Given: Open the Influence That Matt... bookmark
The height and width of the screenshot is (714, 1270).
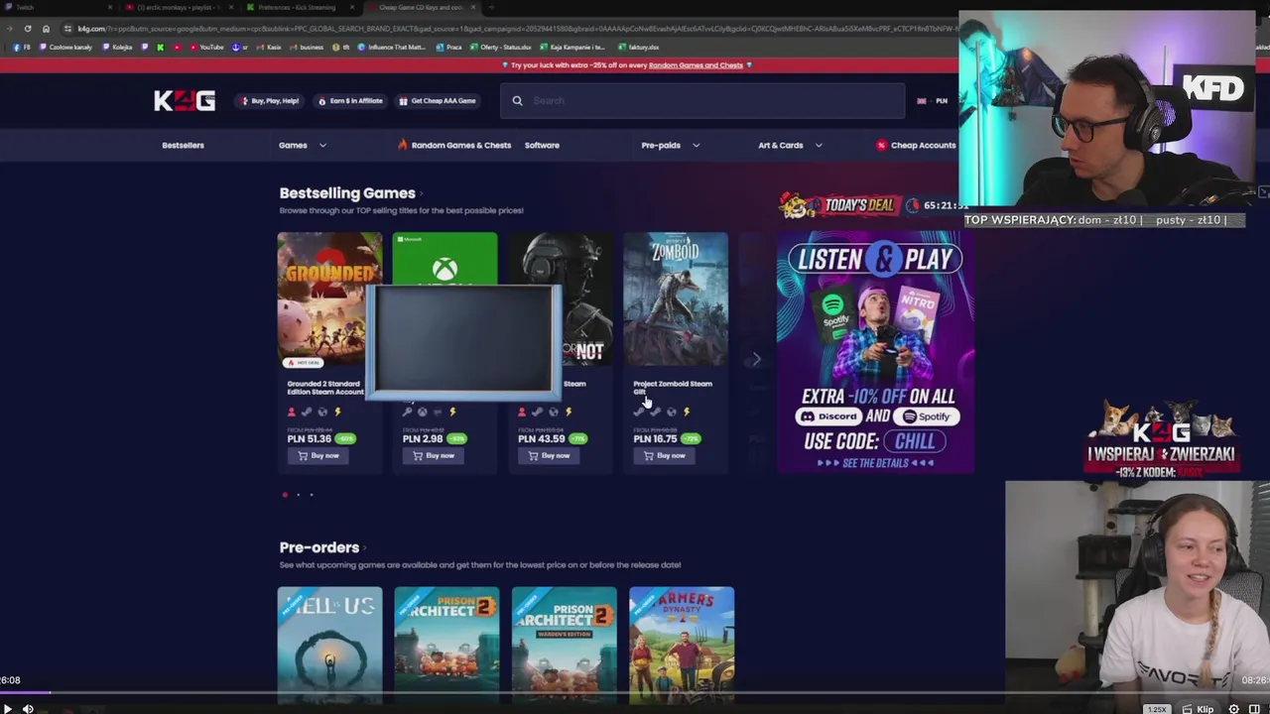Looking at the screenshot, I should (x=391, y=47).
